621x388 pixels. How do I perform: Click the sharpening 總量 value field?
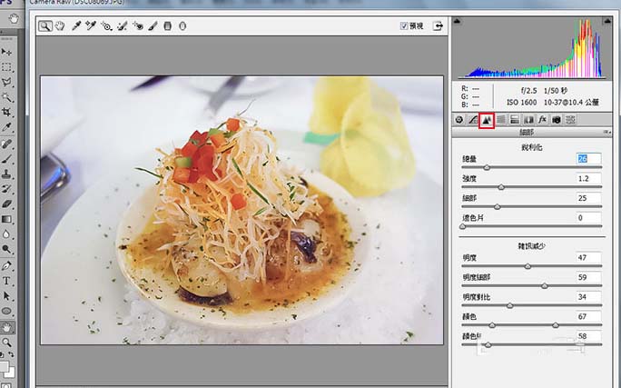tap(588, 159)
